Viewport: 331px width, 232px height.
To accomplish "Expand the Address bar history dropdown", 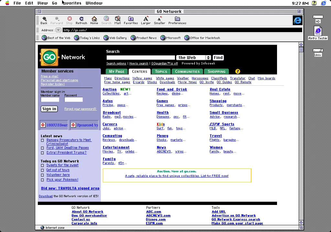I will 59,30.
